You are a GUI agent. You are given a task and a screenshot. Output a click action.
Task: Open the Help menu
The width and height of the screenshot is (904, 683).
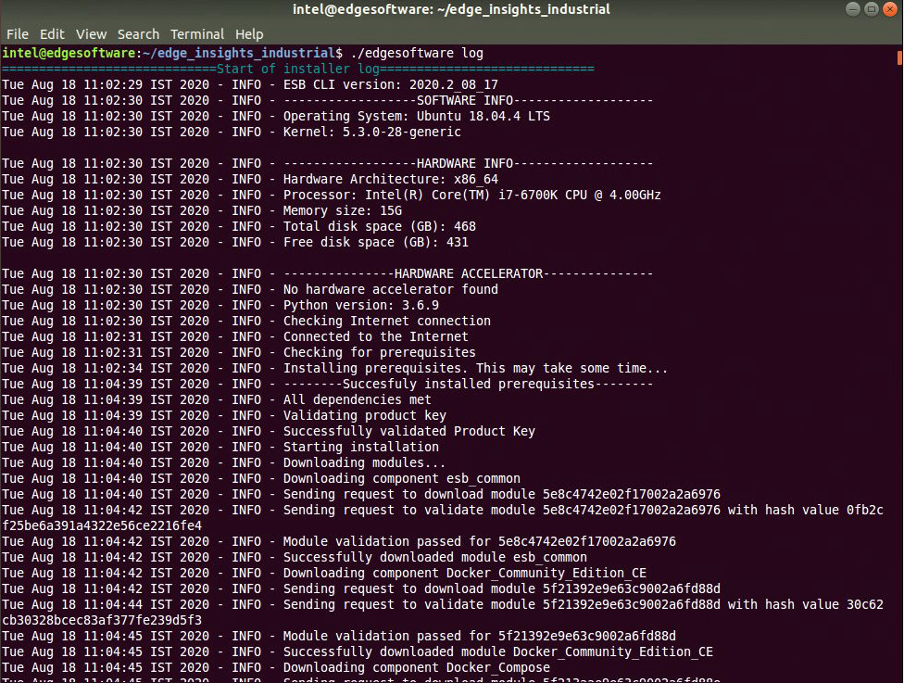[249, 34]
